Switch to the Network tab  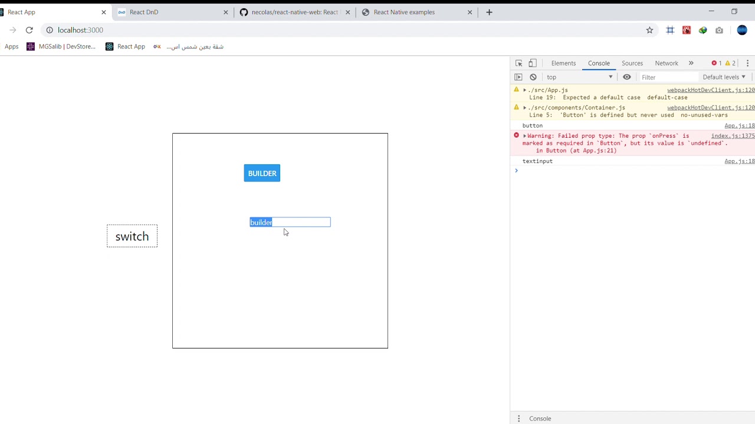pos(667,63)
